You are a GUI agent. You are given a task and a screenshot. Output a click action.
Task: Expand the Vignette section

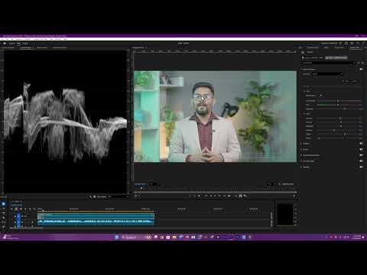coord(301,167)
